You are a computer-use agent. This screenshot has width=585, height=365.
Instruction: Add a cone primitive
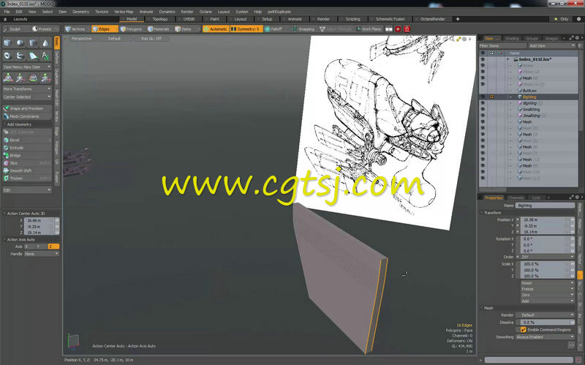(45, 43)
